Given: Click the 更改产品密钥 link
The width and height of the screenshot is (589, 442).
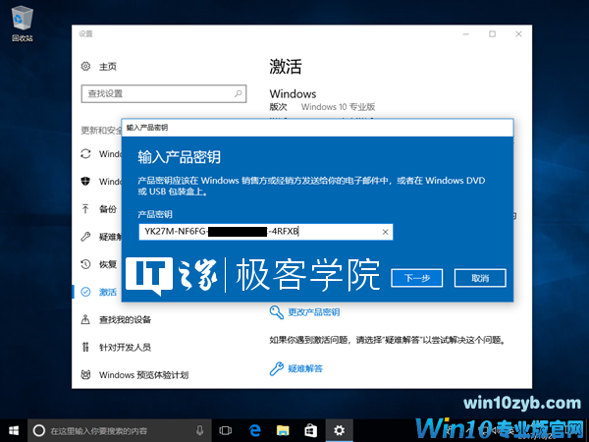Looking at the screenshot, I should tap(314, 312).
